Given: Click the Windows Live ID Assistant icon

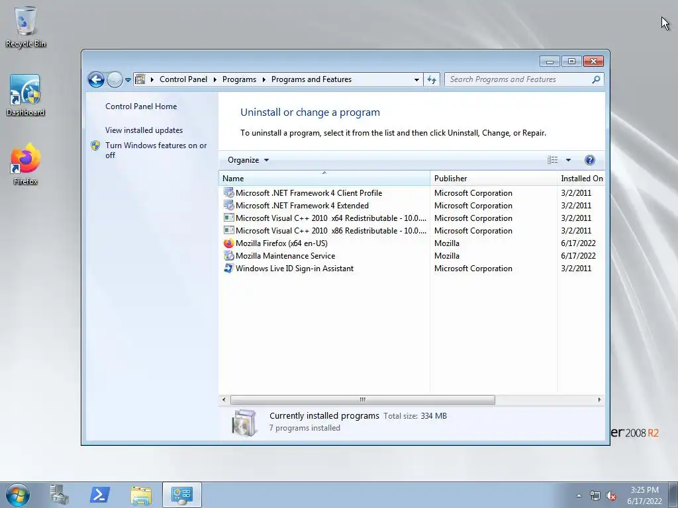Looking at the screenshot, I should tap(228, 269).
